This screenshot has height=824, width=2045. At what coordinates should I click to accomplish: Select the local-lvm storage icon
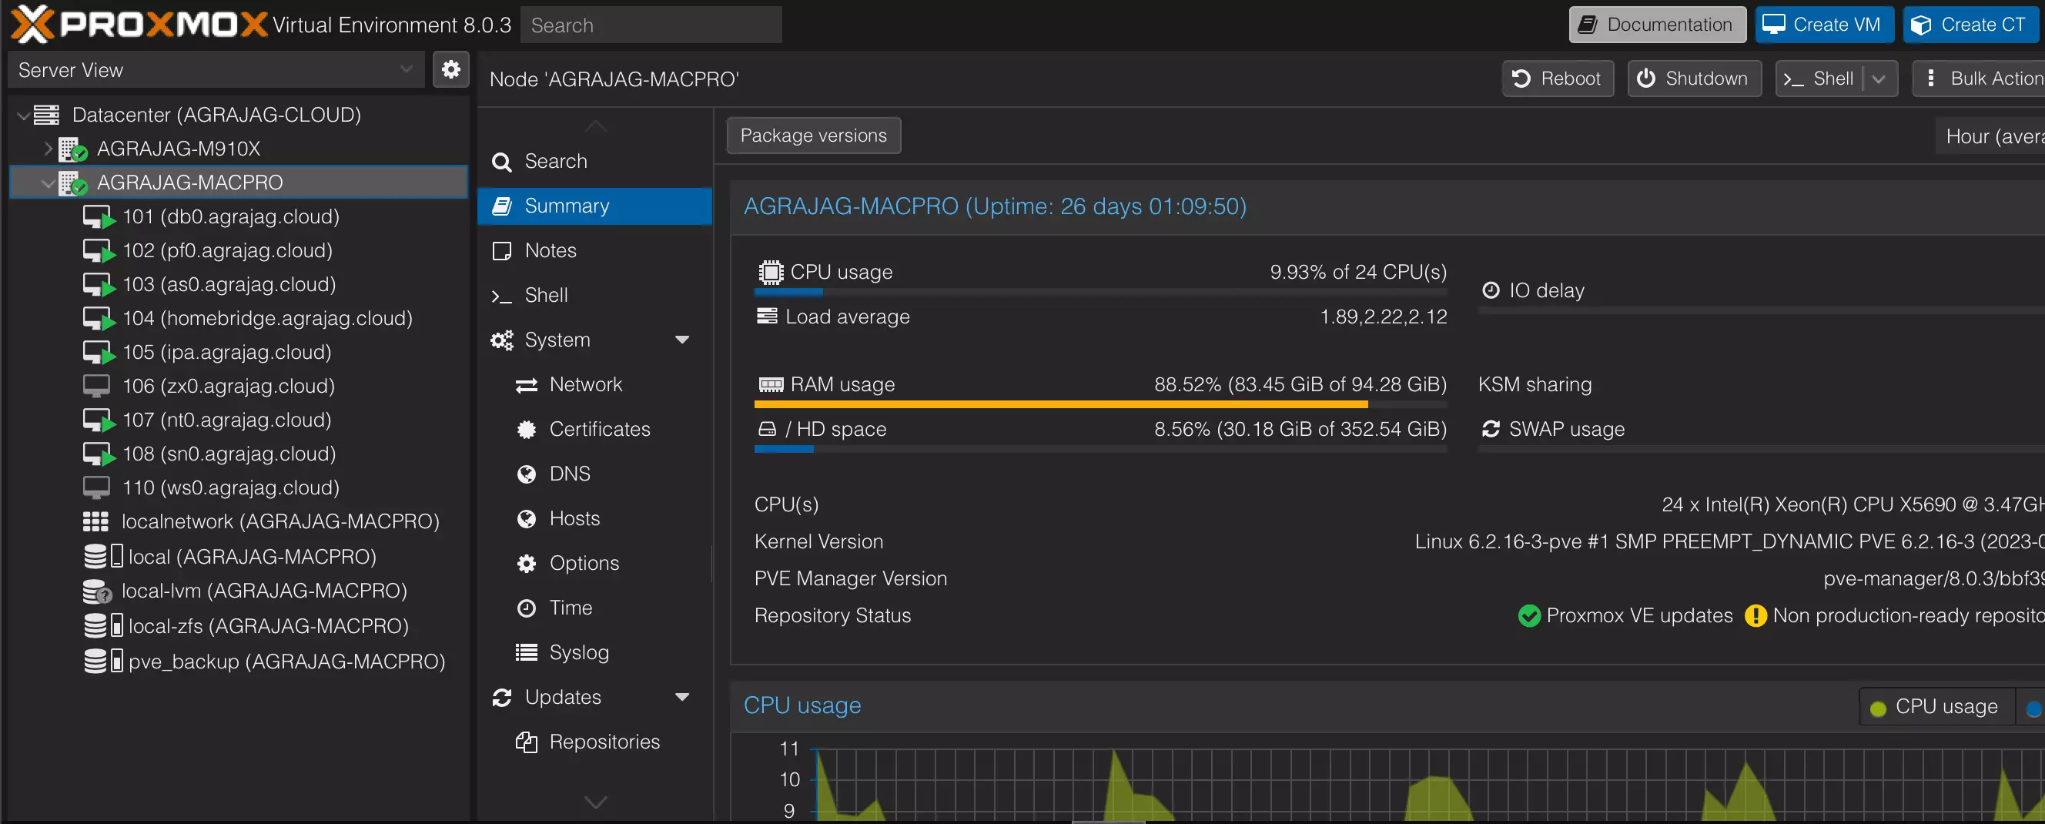tap(97, 591)
